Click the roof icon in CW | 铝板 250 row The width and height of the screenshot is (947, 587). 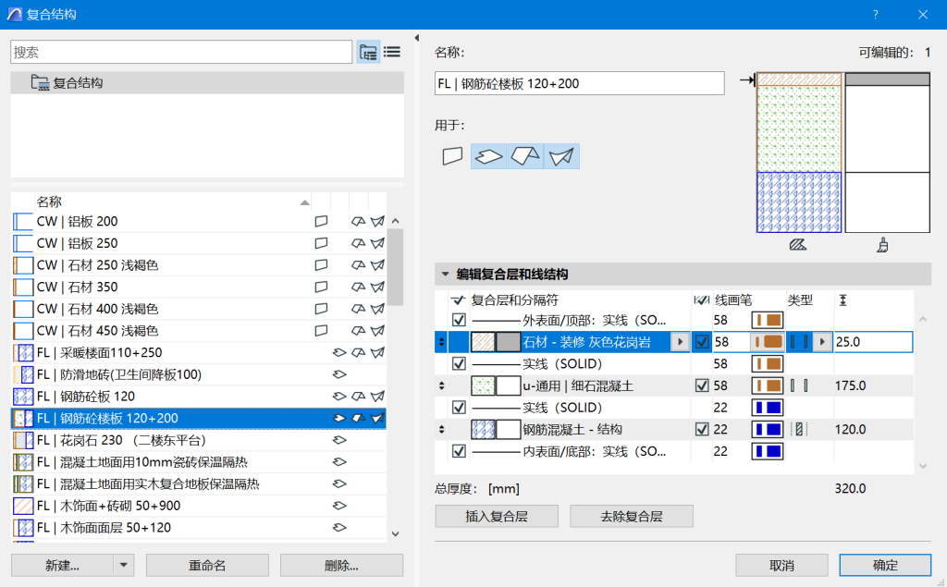click(x=358, y=243)
